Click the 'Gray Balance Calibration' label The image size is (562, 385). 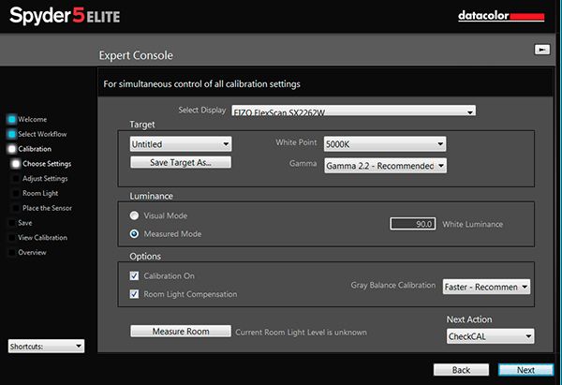[393, 286]
